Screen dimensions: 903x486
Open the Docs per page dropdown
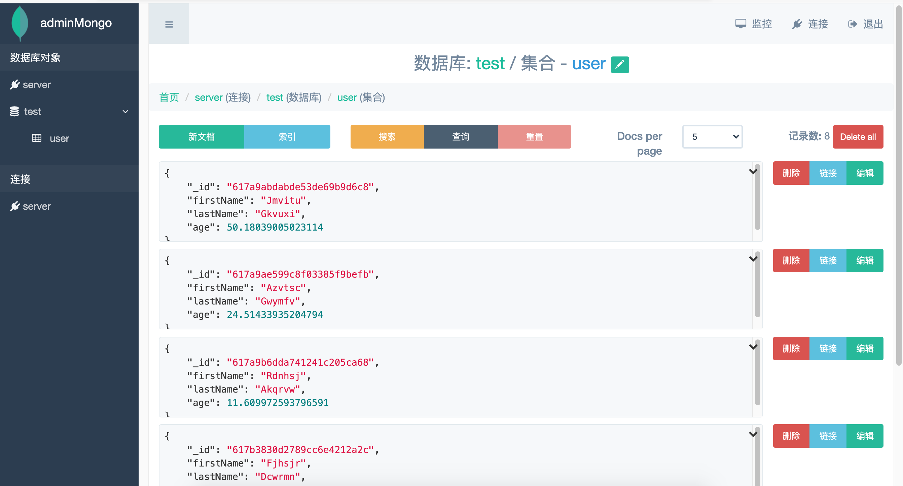click(712, 136)
